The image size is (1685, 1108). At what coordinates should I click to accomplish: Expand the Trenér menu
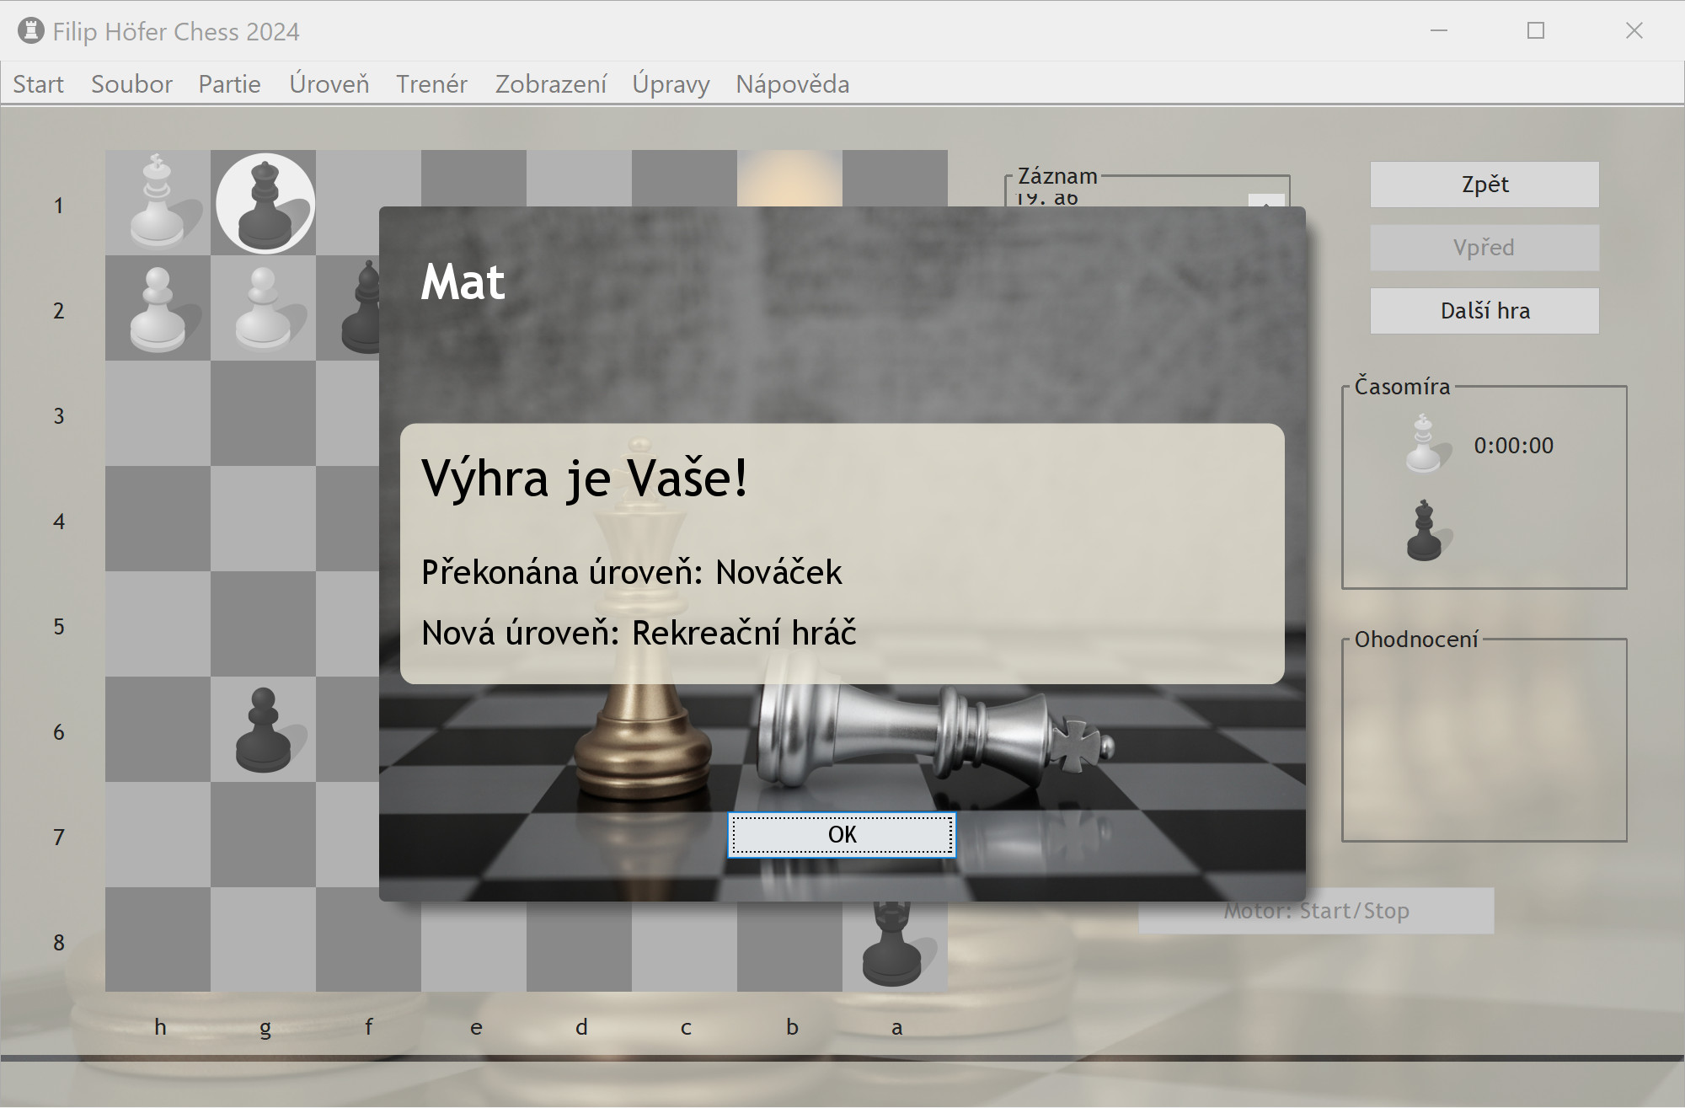pos(431,84)
